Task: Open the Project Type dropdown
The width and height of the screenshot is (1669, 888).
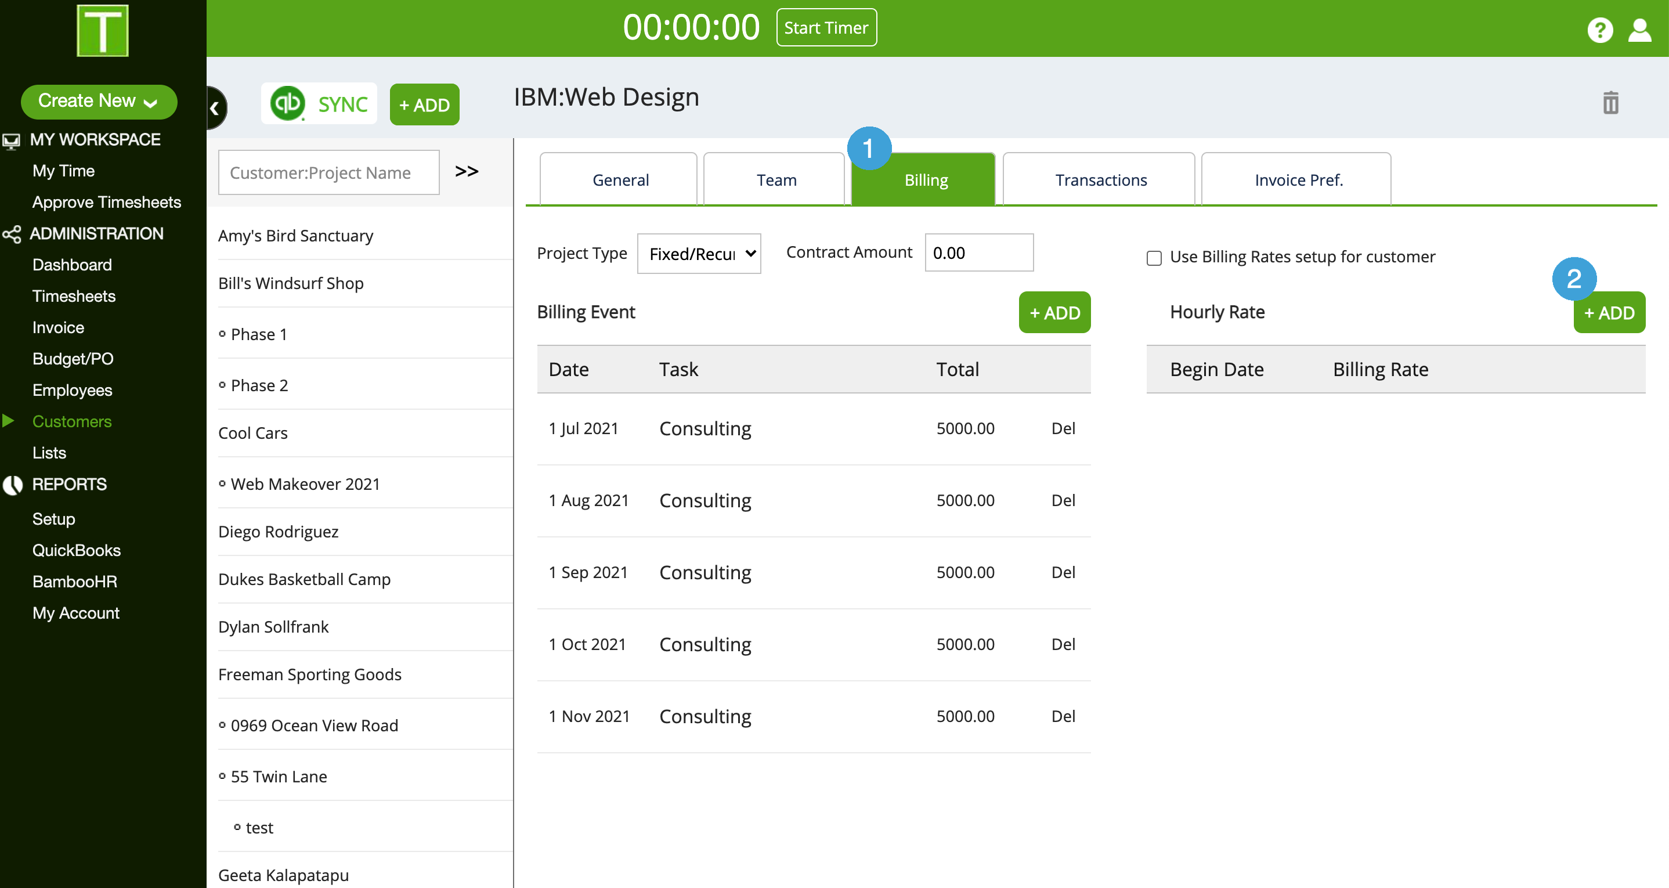Action: [699, 254]
